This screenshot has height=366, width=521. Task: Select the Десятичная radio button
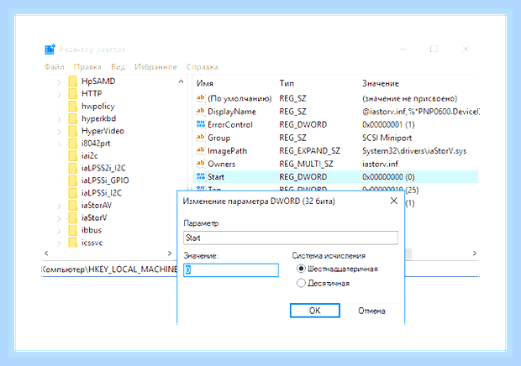(x=301, y=283)
